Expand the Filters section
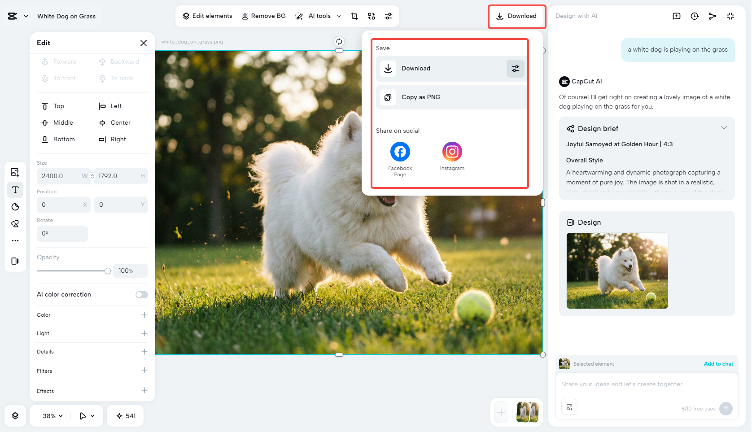 144,370
